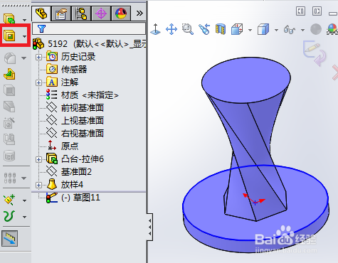Click the Hole Wizard icon
338x263 pixels.
[x=9, y=123]
